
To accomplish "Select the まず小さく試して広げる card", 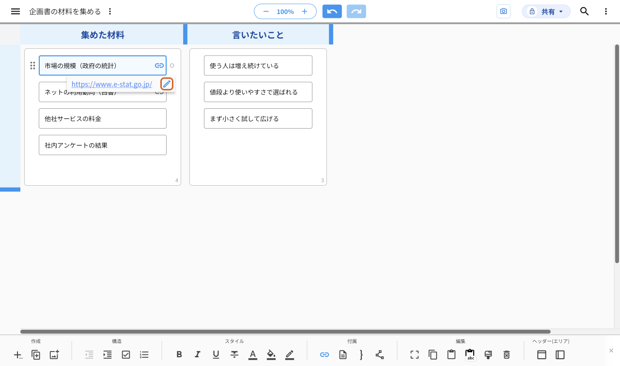I will tap(258, 118).
